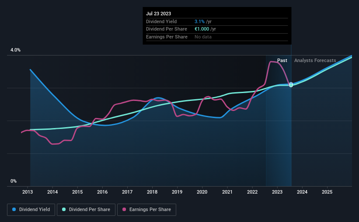Click the pink Earnings Per Share legend dot
This screenshot has height=222, width=359.
(x=124, y=209)
